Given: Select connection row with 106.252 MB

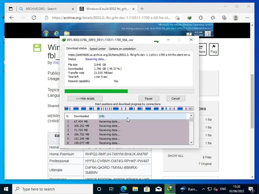Looking at the screenshot, I should click(127, 126).
